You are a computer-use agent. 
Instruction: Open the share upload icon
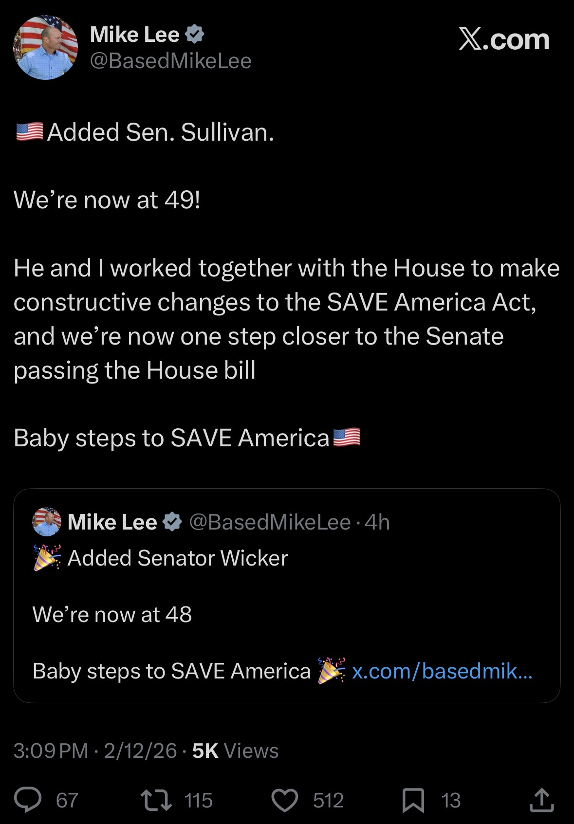point(542,800)
